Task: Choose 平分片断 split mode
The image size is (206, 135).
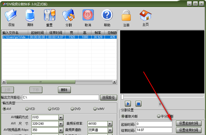Action: tap(165, 116)
